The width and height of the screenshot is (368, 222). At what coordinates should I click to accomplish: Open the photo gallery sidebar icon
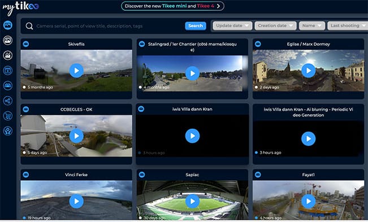click(x=8, y=40)
